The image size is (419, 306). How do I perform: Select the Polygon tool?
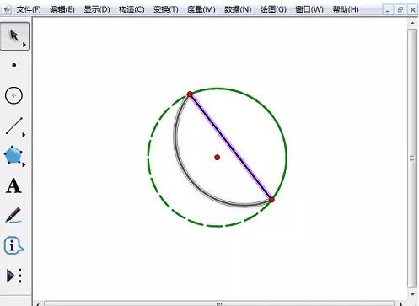coord(13,155)
